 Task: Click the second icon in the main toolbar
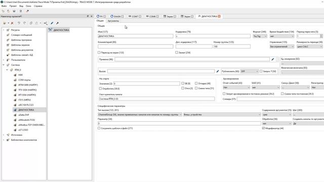pos(9,11)
